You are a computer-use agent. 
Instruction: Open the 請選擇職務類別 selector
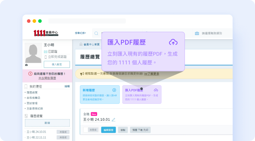[212, 33]
